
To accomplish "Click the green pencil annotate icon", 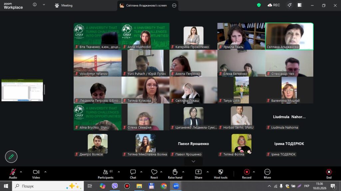I will pyautogui.click(x=11, y=157).
